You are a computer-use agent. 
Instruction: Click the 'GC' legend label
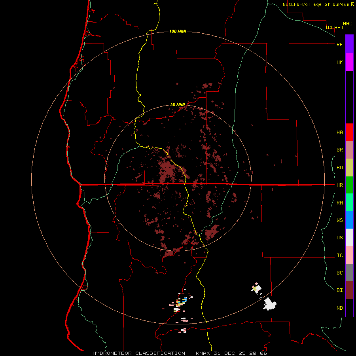339,273
